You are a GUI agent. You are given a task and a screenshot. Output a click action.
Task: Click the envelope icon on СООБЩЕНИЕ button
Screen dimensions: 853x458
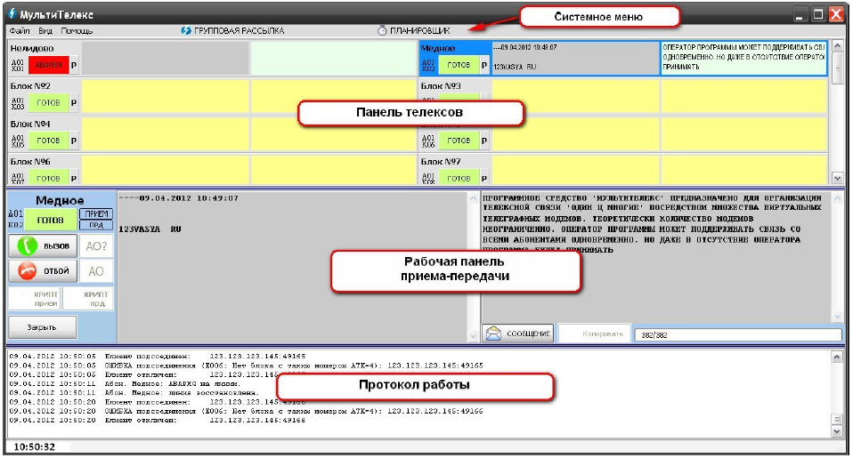(x=493, y=333)
